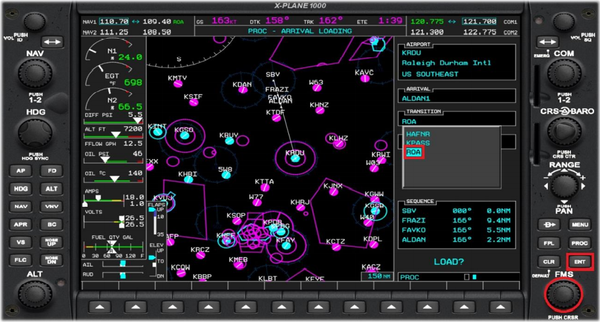Viewport: 600px width, 322px height.
Task: Click COM1 active frequency 120.775
Action: tap(427, 21)
